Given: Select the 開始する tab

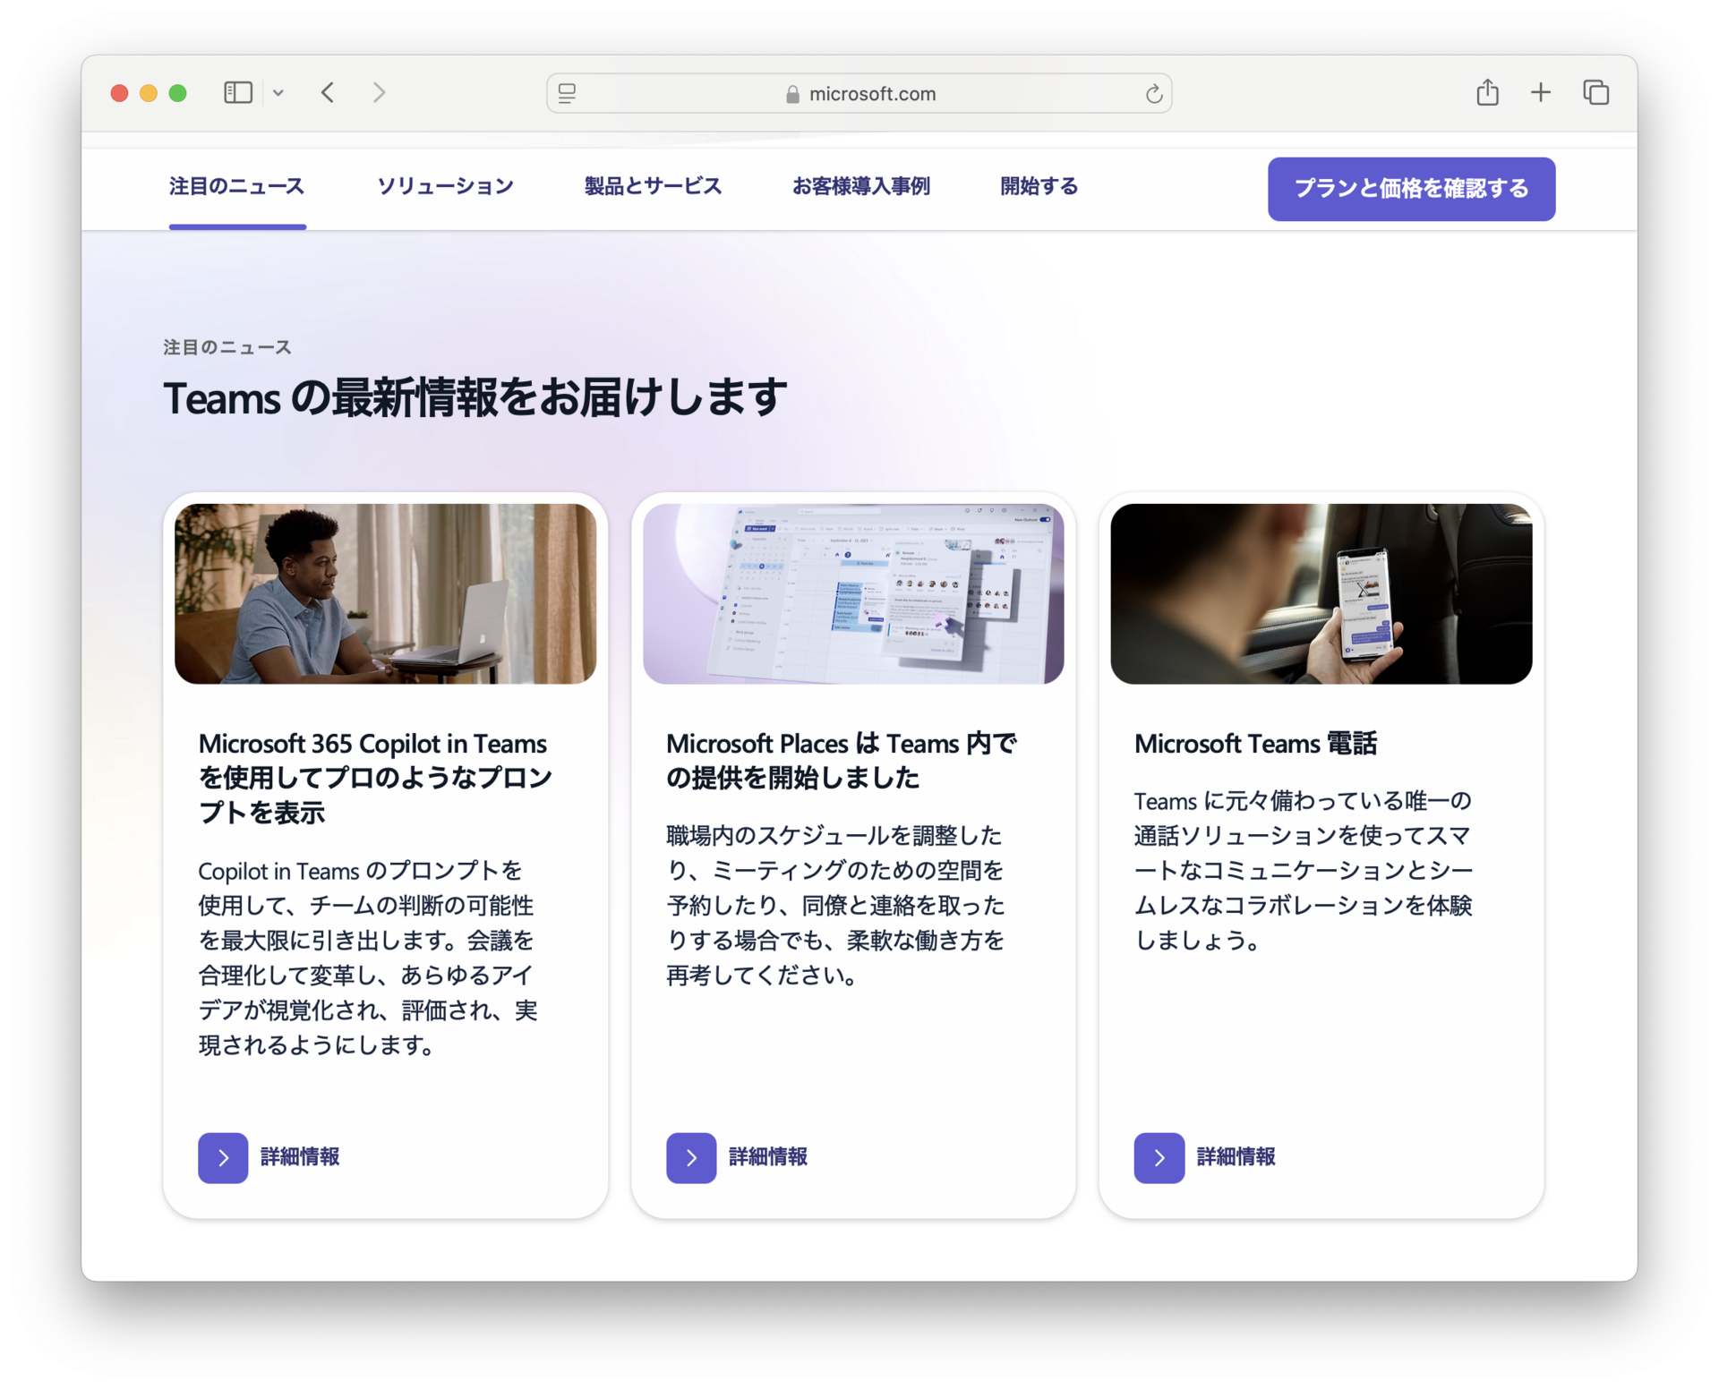Looking at the screenshot, I should coord(1039,186).
